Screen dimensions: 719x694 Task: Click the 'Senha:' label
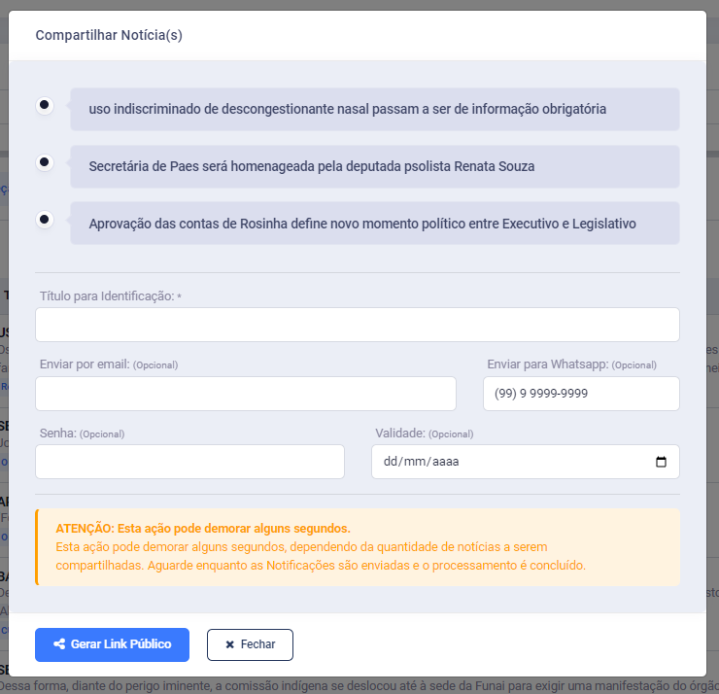[58, 434]
